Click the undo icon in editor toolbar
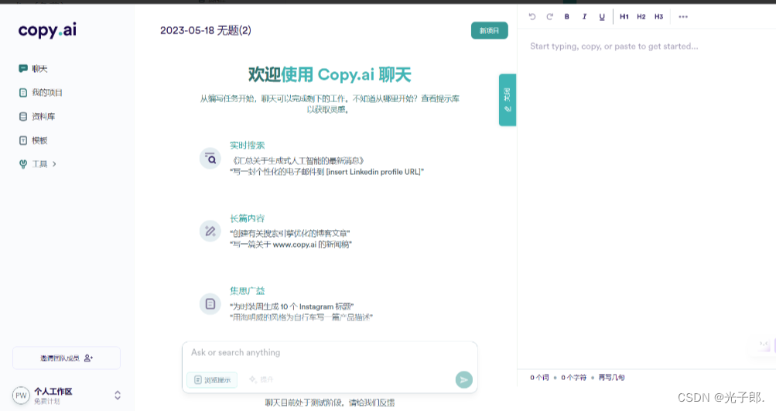 pyautogui.click(x=532, y=17)
